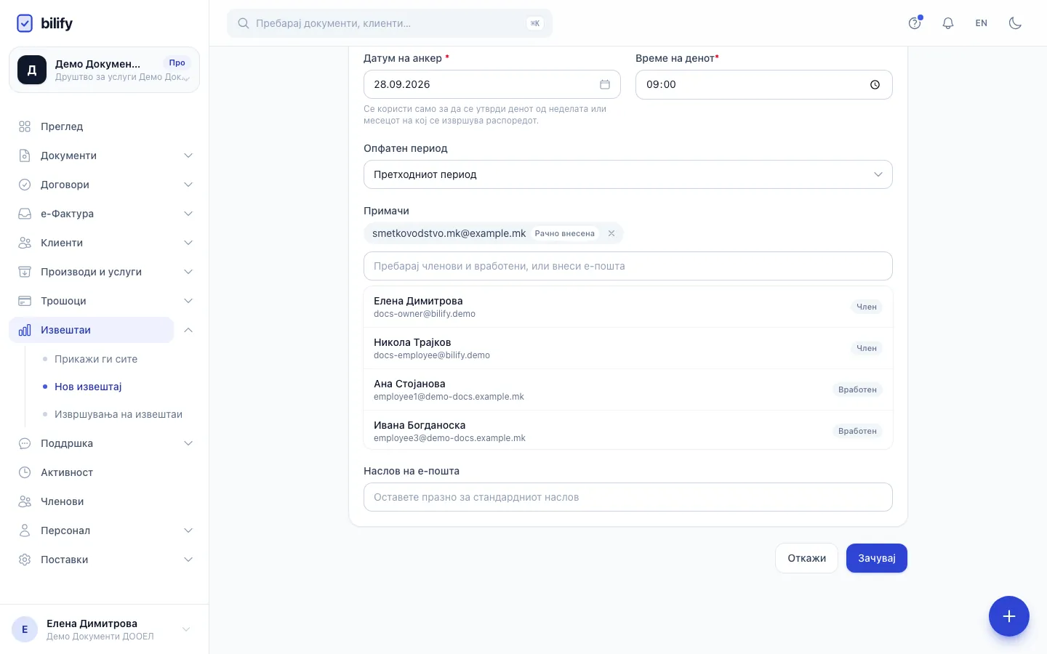This screenshot has width=1047, height=654.
Task: Click the е-Фактура inbox icon
Action: (x=25, y=214)
